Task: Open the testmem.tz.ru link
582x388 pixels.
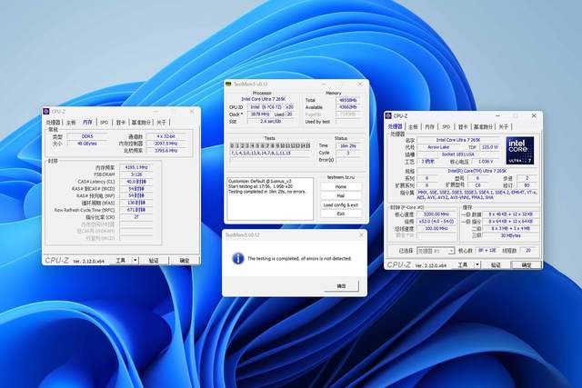Action: [x=341, y=177]
